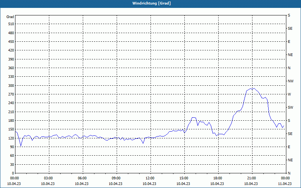Click the "E" compass label level with 450
The height and width of the screenshot is (188, 301).
click(289, 42)
